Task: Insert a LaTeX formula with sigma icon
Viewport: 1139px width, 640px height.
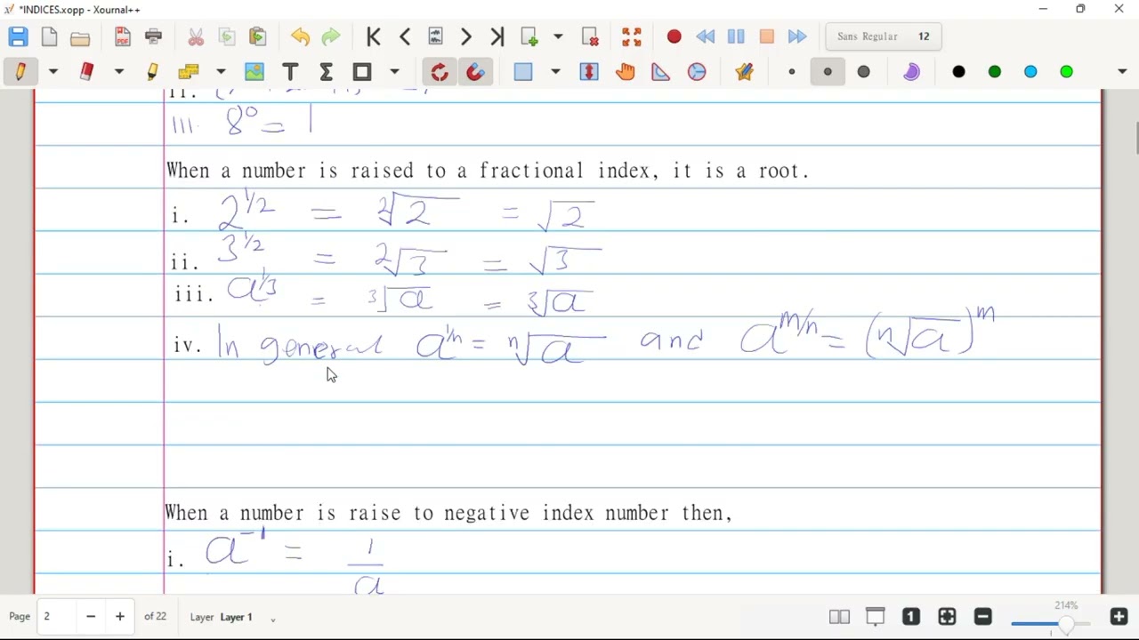Action: 326,72
